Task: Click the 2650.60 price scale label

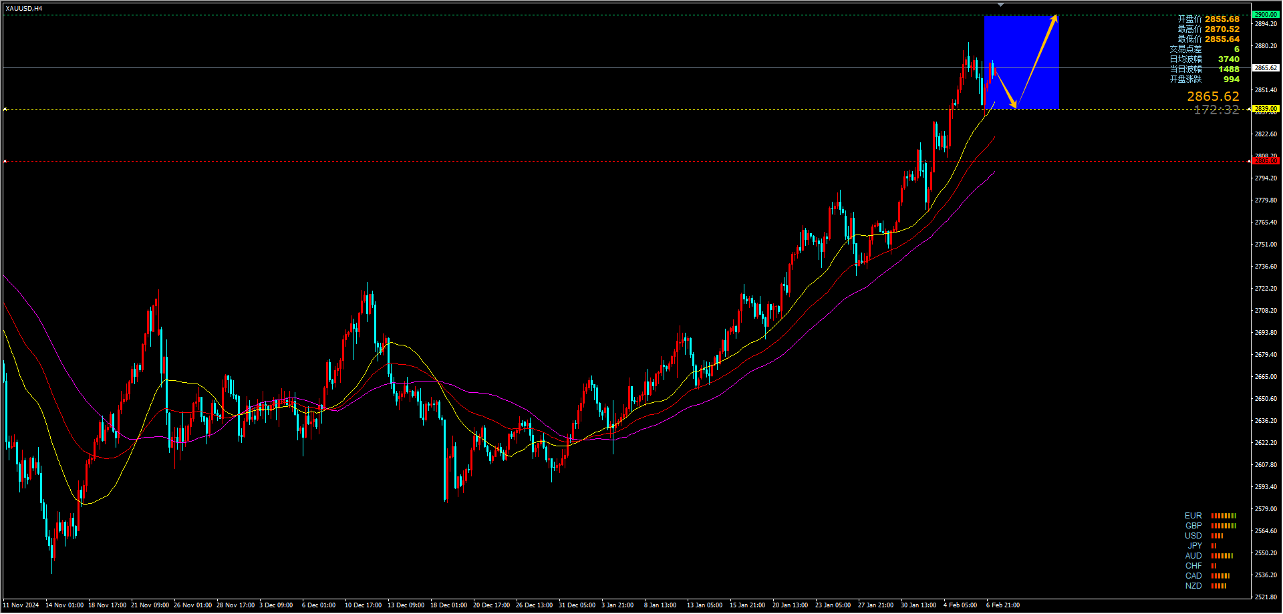Action: click(1266, 399)
